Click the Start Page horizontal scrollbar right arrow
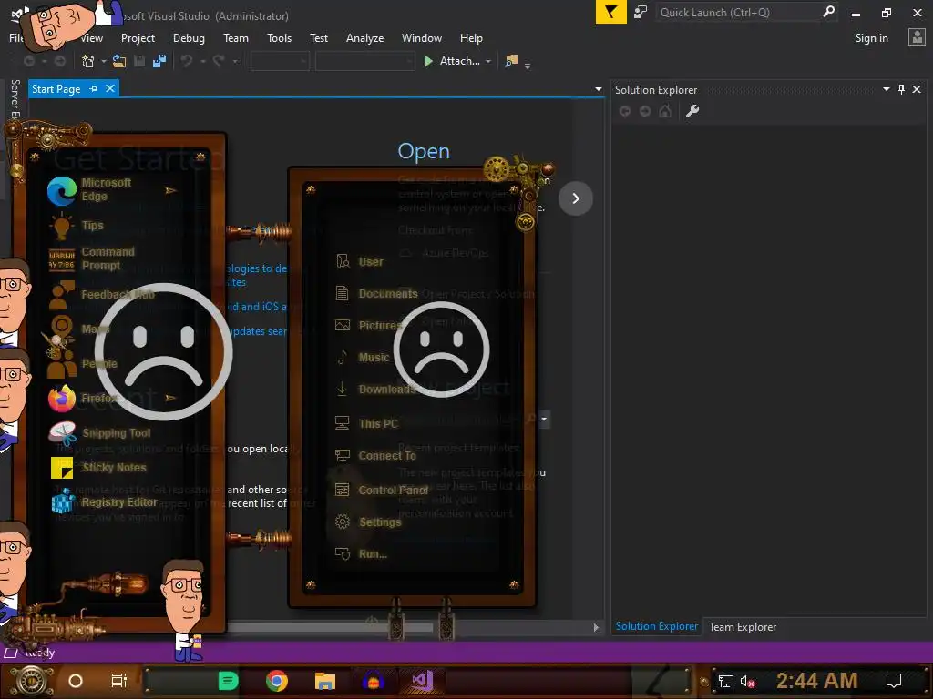 [x=596, y=627]
